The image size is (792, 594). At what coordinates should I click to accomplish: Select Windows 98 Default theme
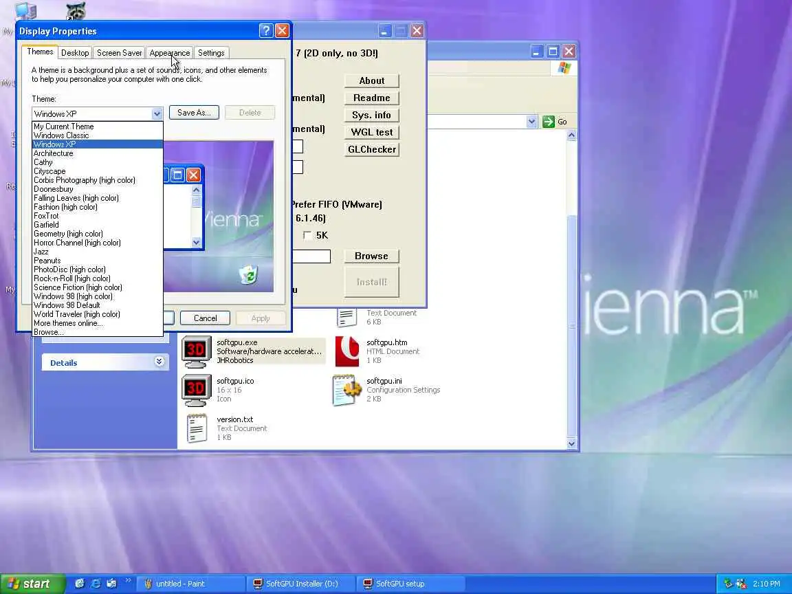tap(98, 305)
